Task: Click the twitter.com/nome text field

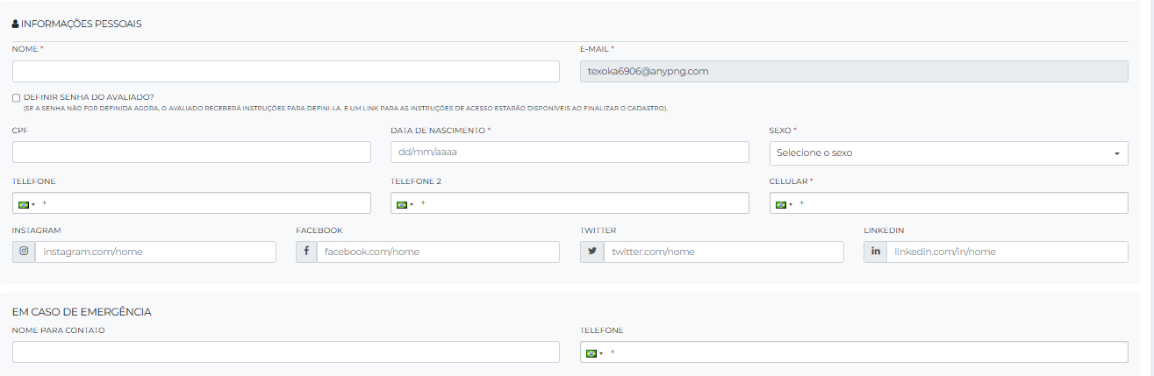Action: tap(723, 252)
